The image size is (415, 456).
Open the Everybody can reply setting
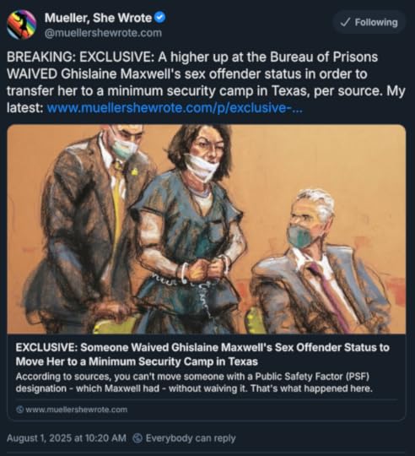click(191, 438)
